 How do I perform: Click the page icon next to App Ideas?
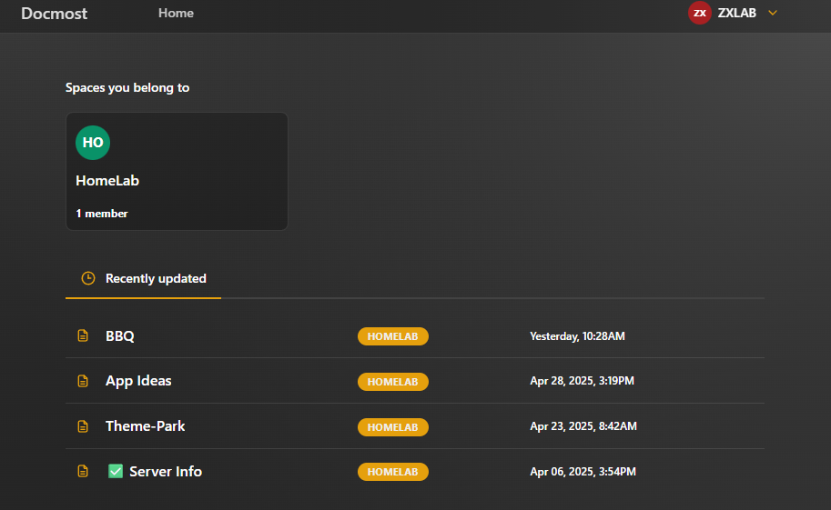83,382
